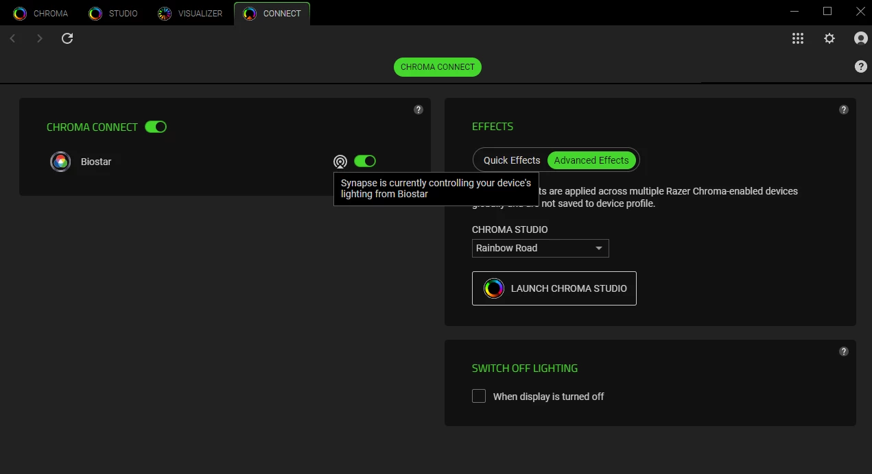Click the Biostar device name
The width and height of the screenshot is (872, 474).
(96, 162)
